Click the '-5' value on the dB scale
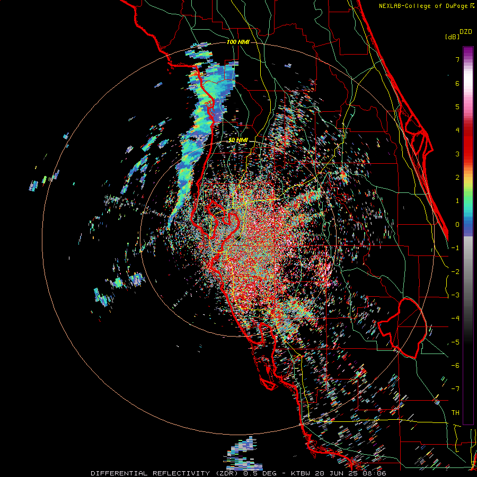This screenshot has height=477, width=477. [455, 342]
